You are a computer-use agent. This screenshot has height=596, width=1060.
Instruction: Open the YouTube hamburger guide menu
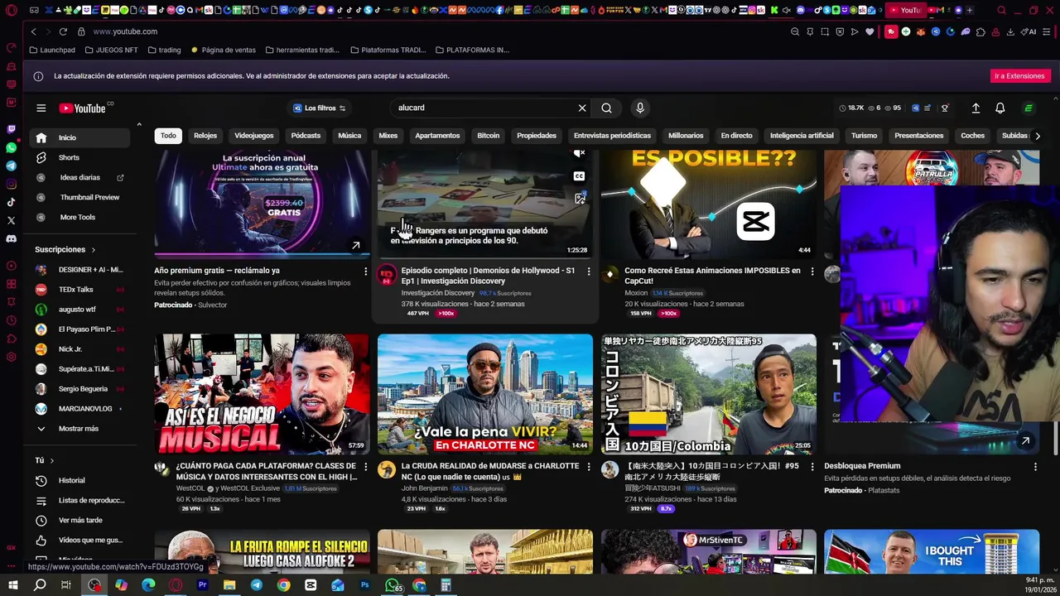[41, 108]
